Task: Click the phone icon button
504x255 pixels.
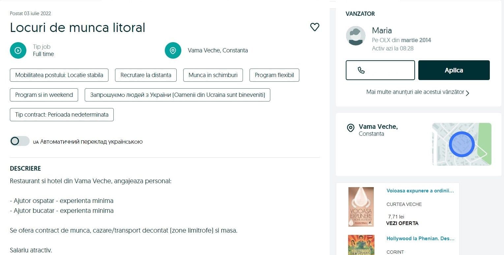Action: [380, 70]
